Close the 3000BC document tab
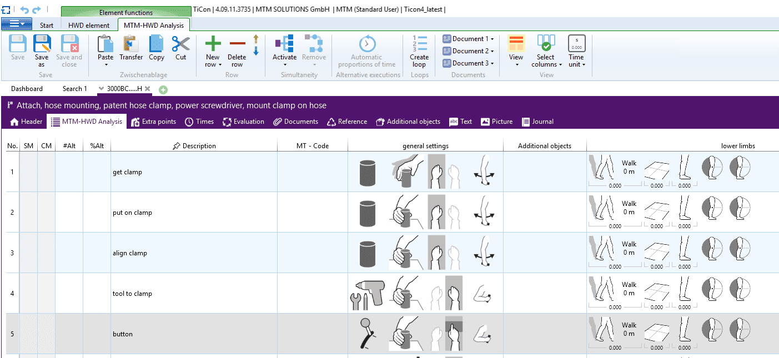The height and width of the screenshot is (358, 779). pos(148,89)
